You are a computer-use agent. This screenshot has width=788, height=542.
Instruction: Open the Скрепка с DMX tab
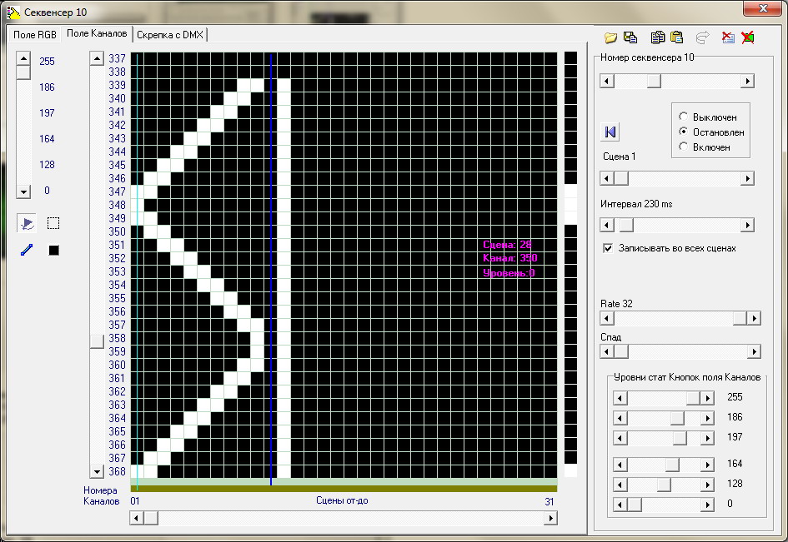click(169, 34)
